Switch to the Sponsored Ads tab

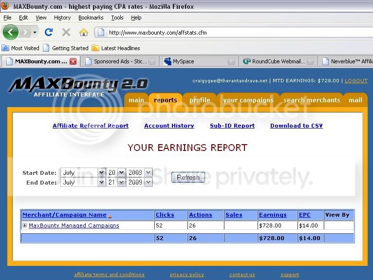pos(120,61)
